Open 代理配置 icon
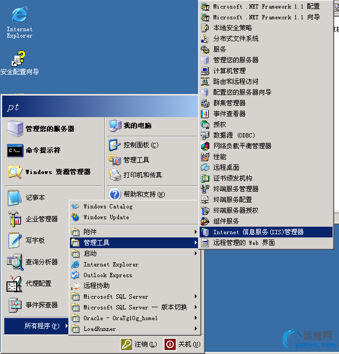Image resolution: width=339 pixels, height=354 pixels. coord(15,284)
